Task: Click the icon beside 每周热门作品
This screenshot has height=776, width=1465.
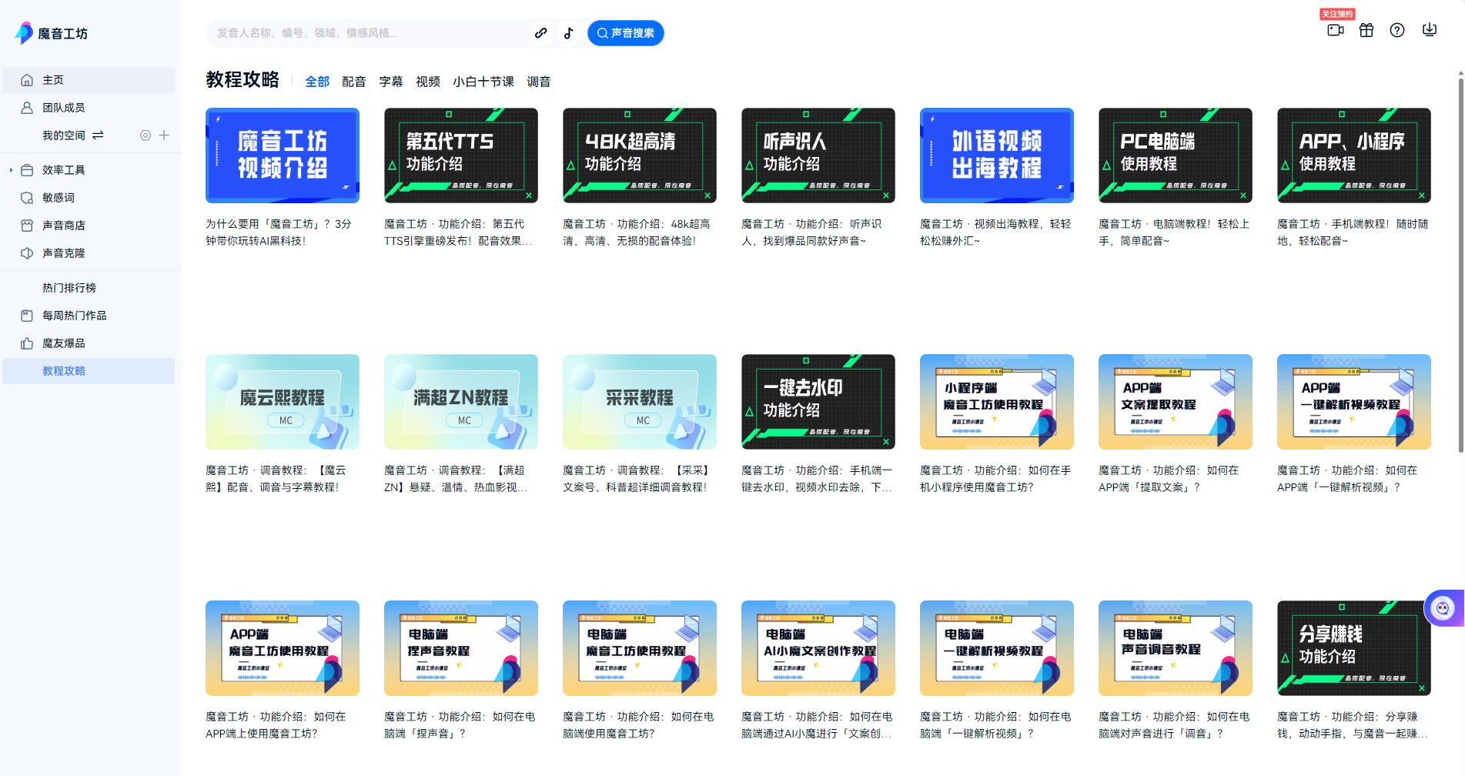Action: [x=27, y=316]
